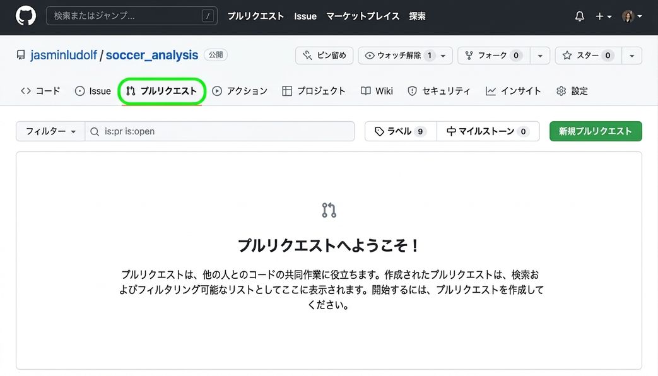This screenshot has width=658, height=376.
Task: Open the notifications bell
Action: (580, 16)
